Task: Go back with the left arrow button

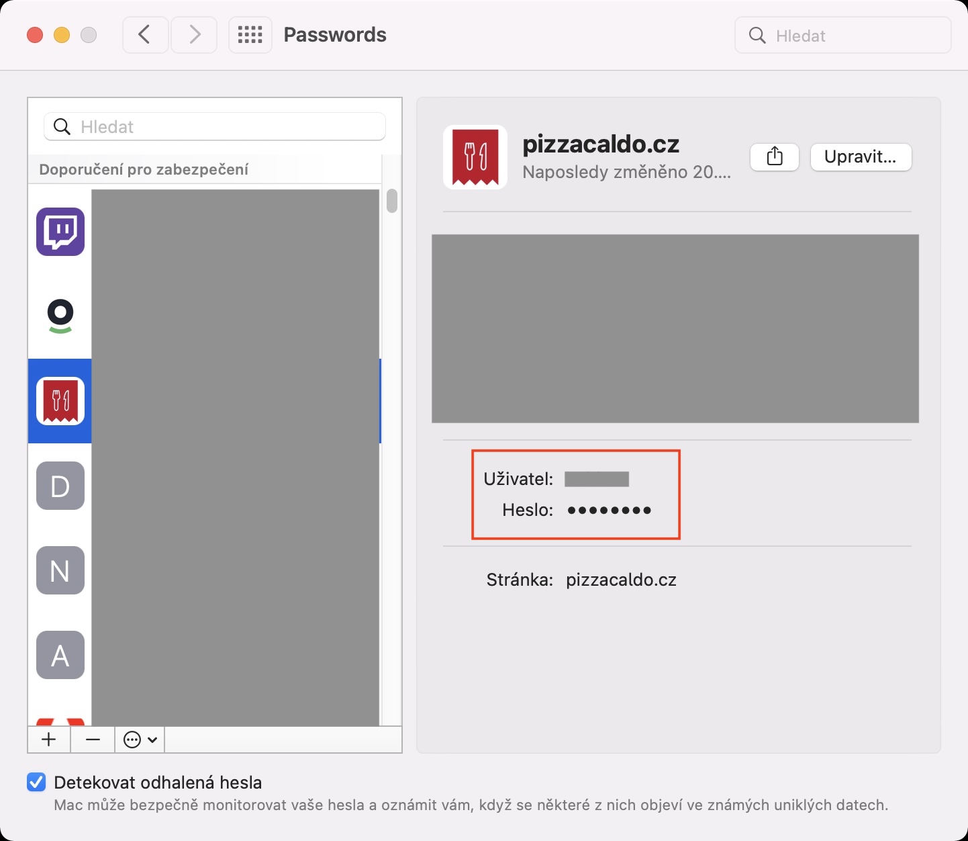Action: (x=145, y=35)
